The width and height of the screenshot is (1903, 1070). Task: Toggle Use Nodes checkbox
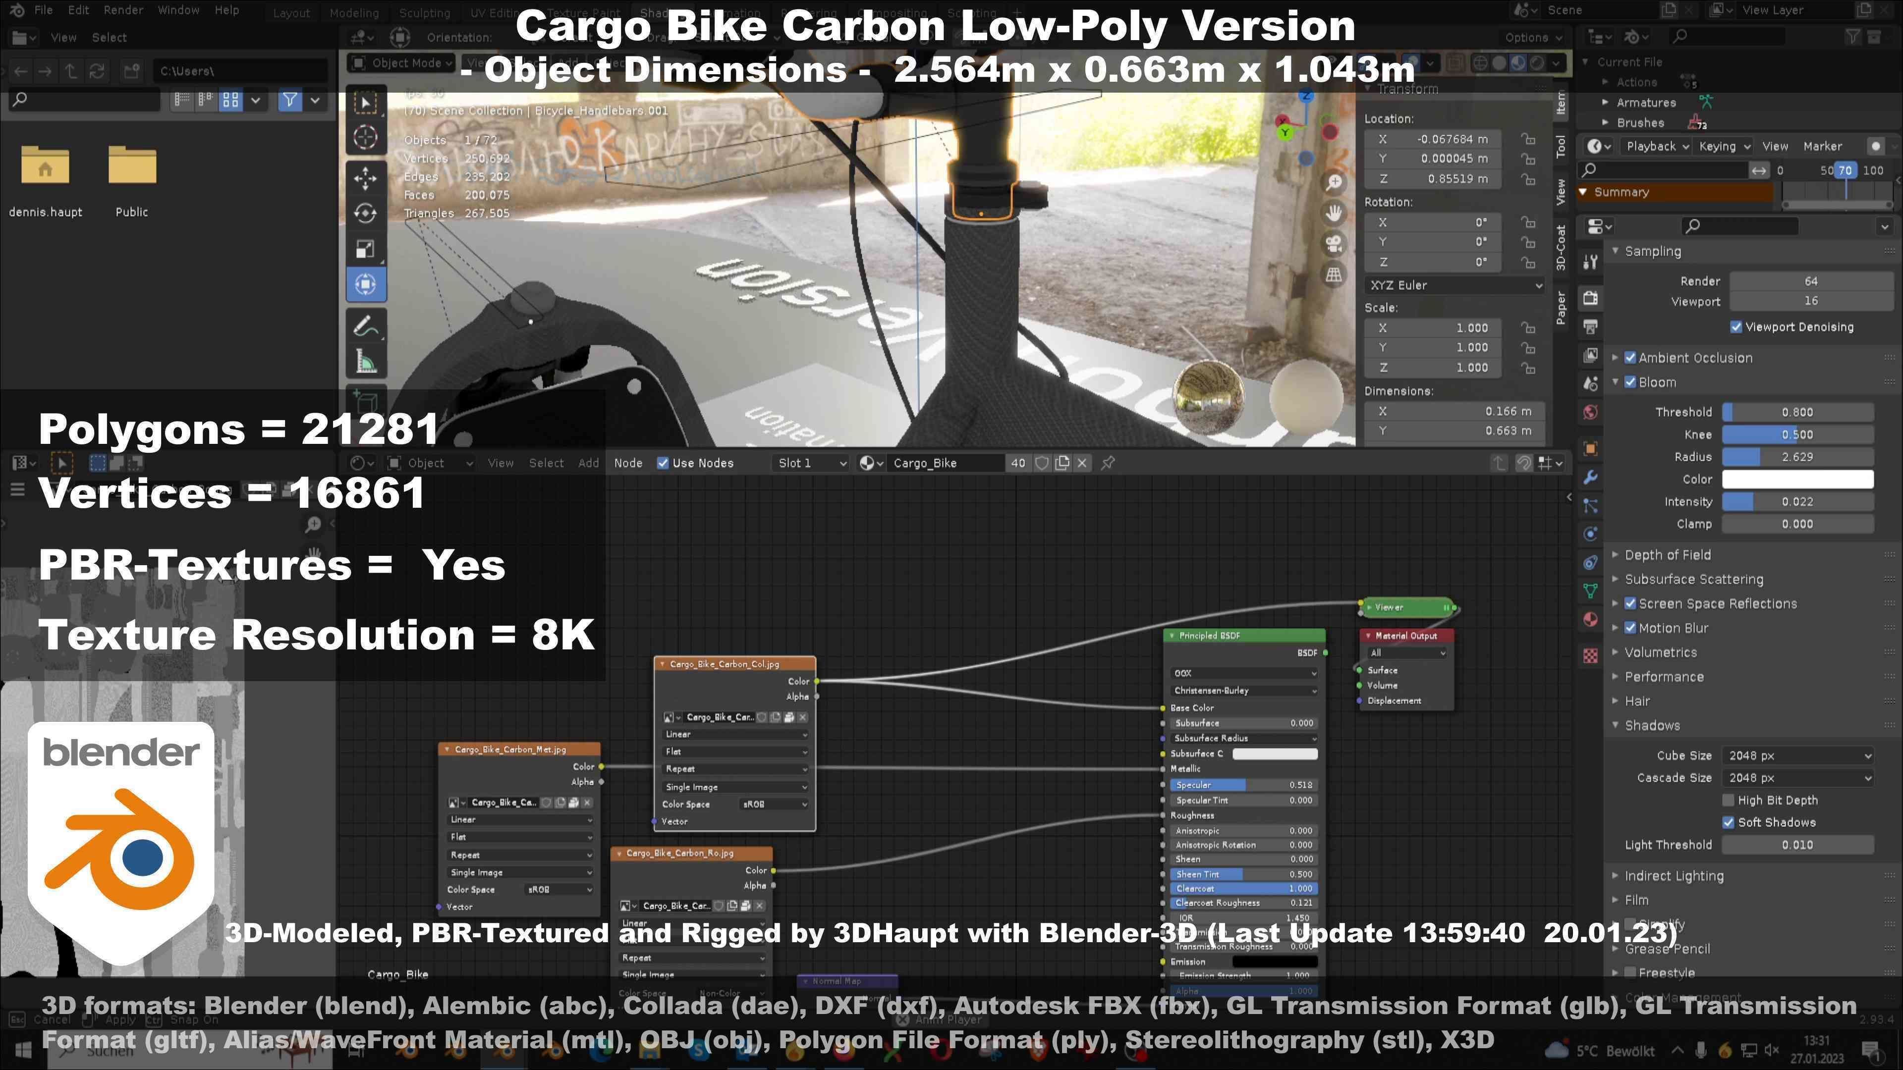[x=663, y=463]
